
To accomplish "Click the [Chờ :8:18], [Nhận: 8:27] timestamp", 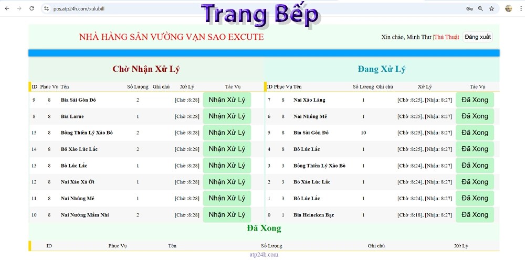I will 425,215.
